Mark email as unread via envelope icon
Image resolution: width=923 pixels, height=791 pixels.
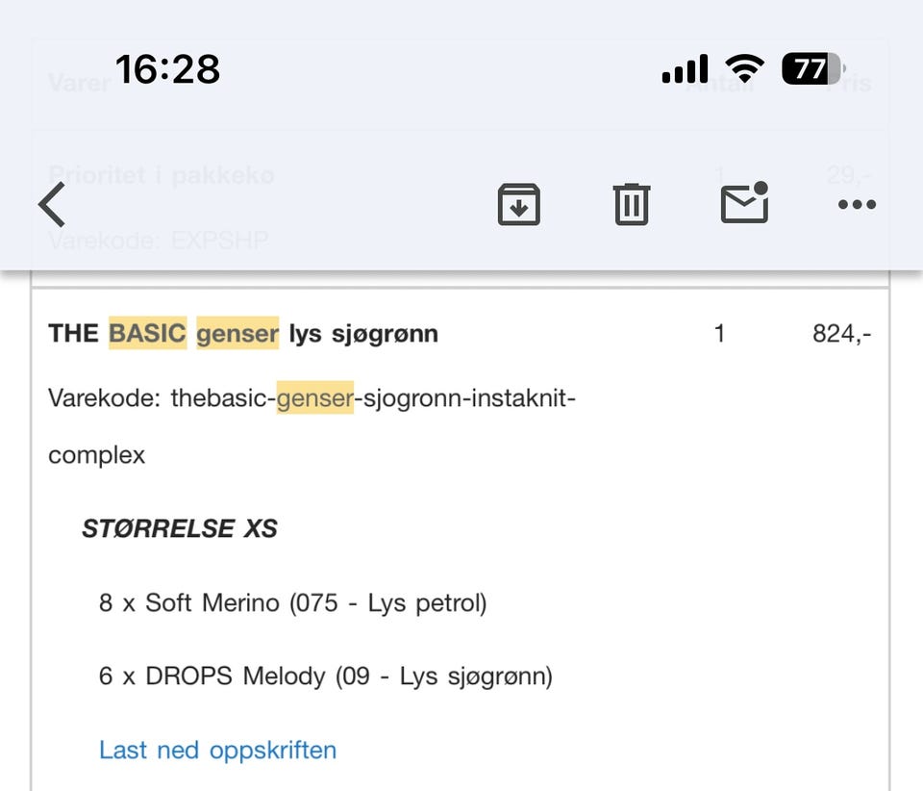[x=744, y=203]
